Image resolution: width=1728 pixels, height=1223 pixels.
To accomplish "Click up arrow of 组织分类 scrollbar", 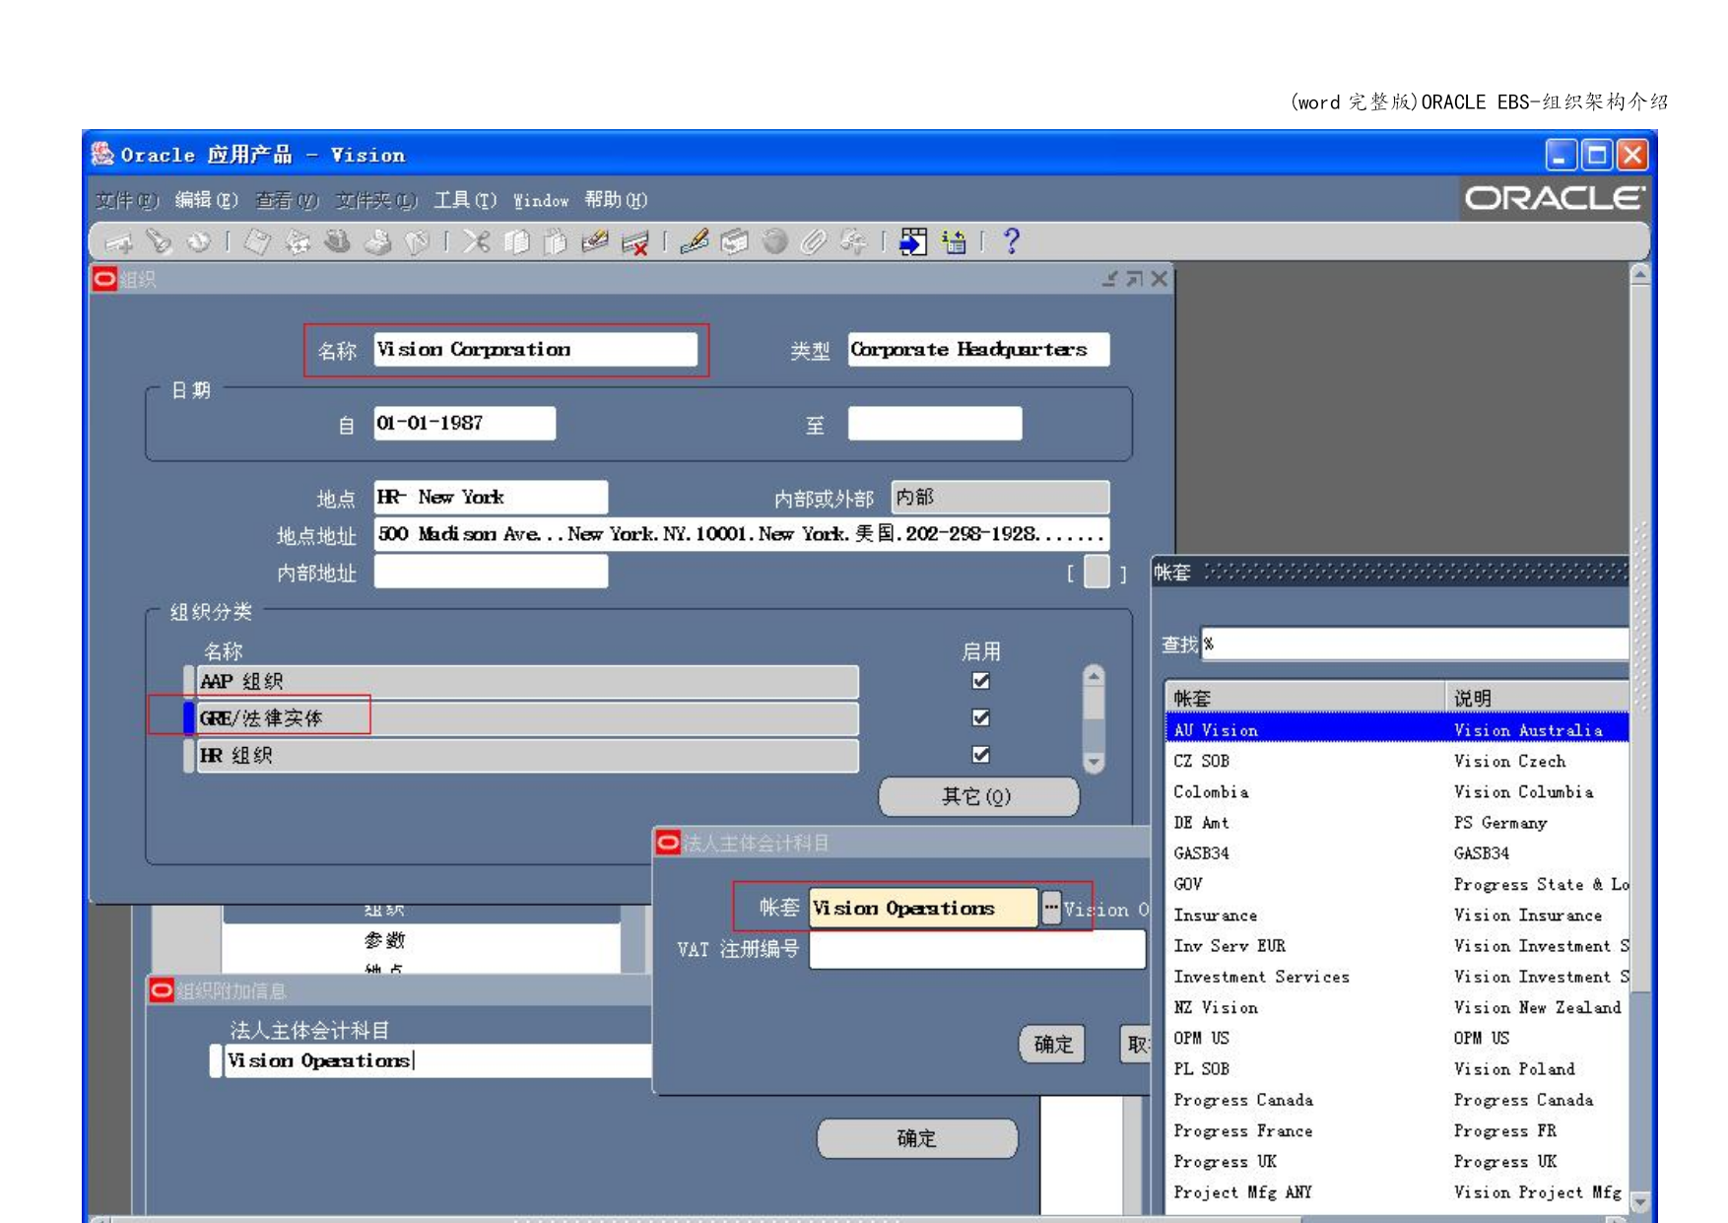I will [1094, 676].
